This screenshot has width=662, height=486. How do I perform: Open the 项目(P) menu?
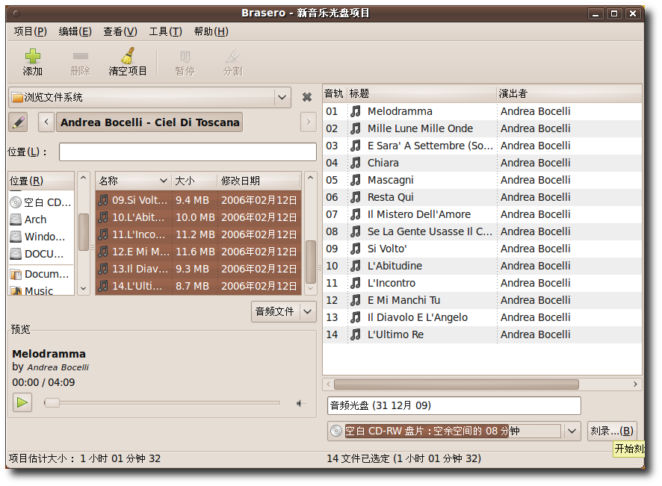point(30,31)
